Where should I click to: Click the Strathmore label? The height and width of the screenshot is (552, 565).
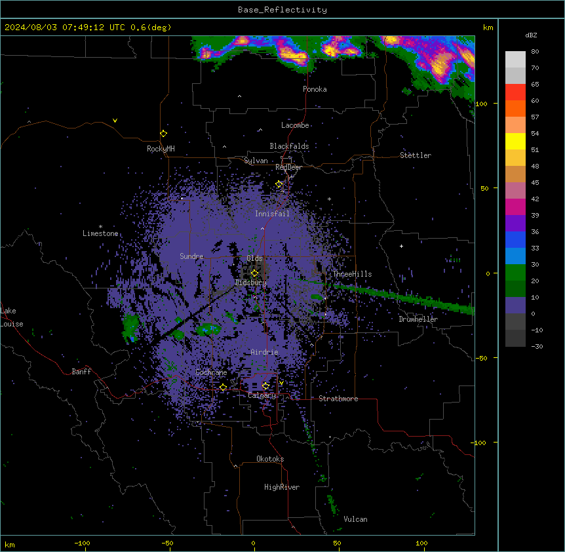tap(338, 399)
